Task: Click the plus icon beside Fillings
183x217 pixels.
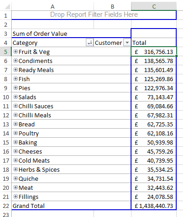Action: click(x=15, y=197)
